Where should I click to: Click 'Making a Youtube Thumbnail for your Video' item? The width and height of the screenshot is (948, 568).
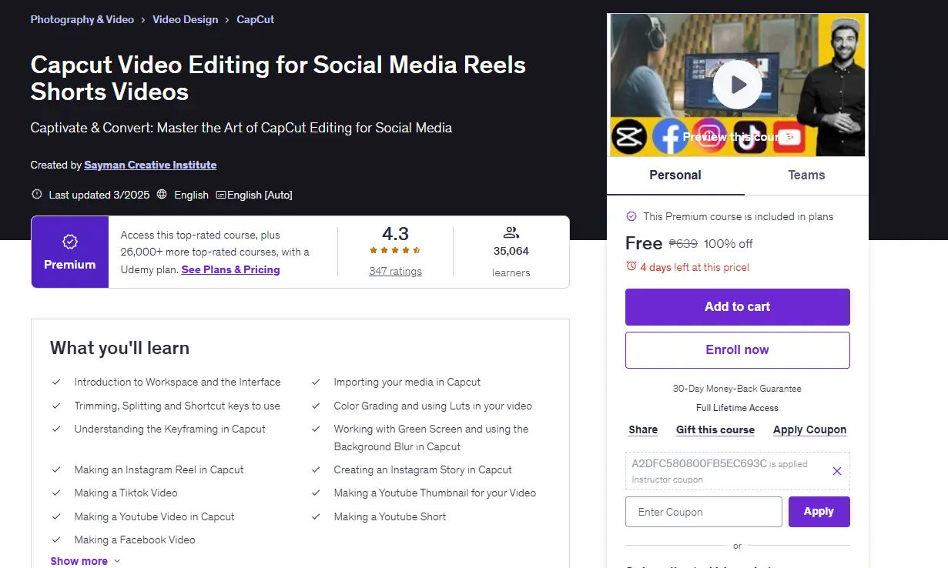(434, 493)
